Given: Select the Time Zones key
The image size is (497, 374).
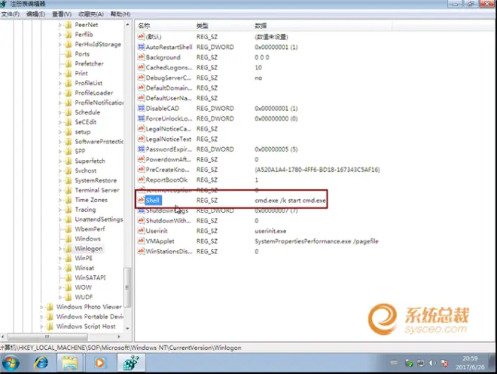Looking at the screenshot, I should 91,200.
